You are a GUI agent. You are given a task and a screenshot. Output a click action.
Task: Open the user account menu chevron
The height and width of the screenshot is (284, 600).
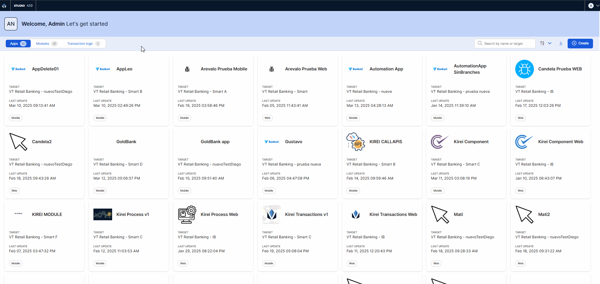point(597,6)
